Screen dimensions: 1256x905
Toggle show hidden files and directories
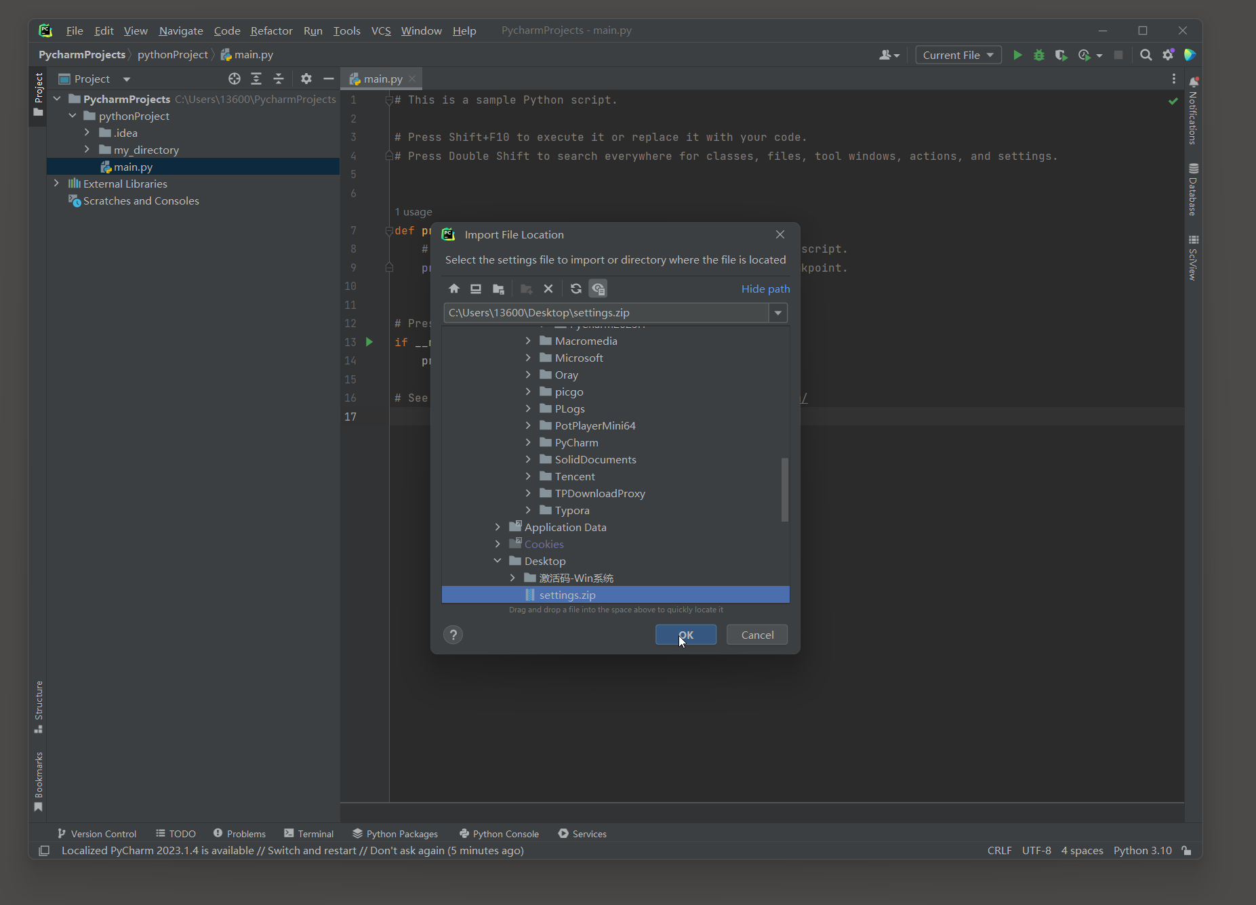click(598, 289)
